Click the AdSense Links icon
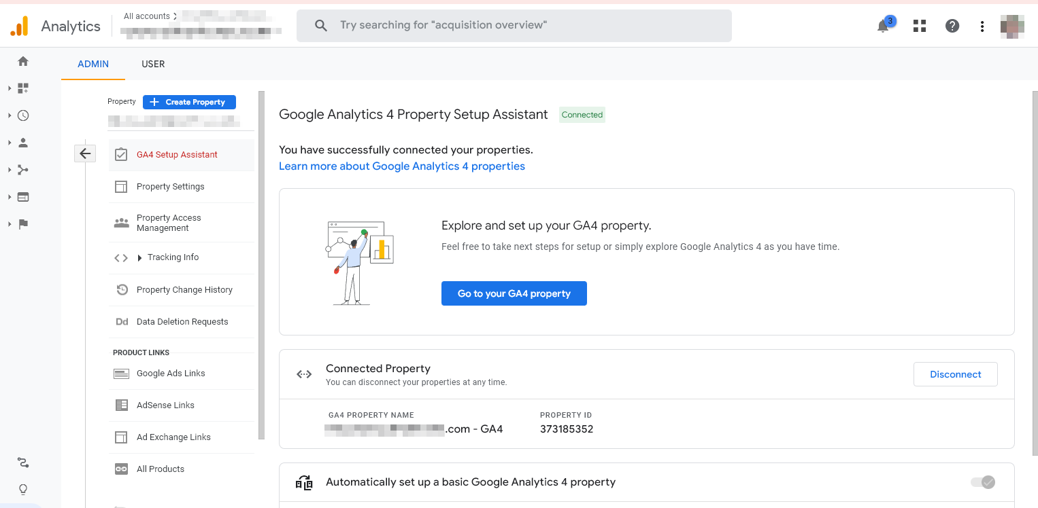 [x=121, y=405]
